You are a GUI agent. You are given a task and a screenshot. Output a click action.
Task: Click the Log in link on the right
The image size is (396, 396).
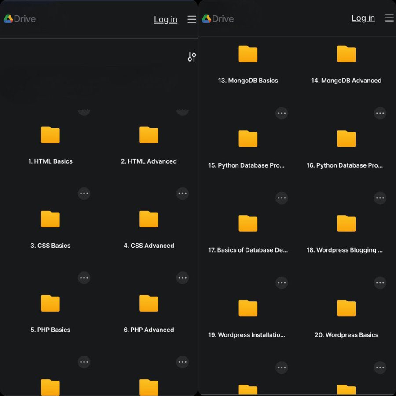[x=363, y=18]
